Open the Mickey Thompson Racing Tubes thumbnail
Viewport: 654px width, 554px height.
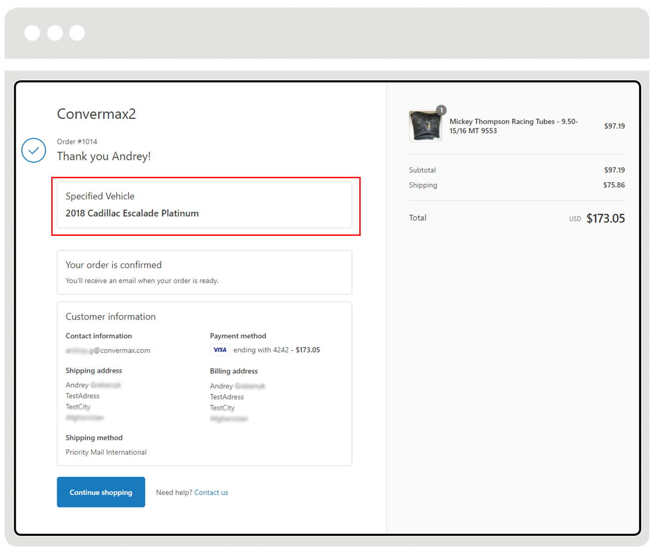(425, 126)
